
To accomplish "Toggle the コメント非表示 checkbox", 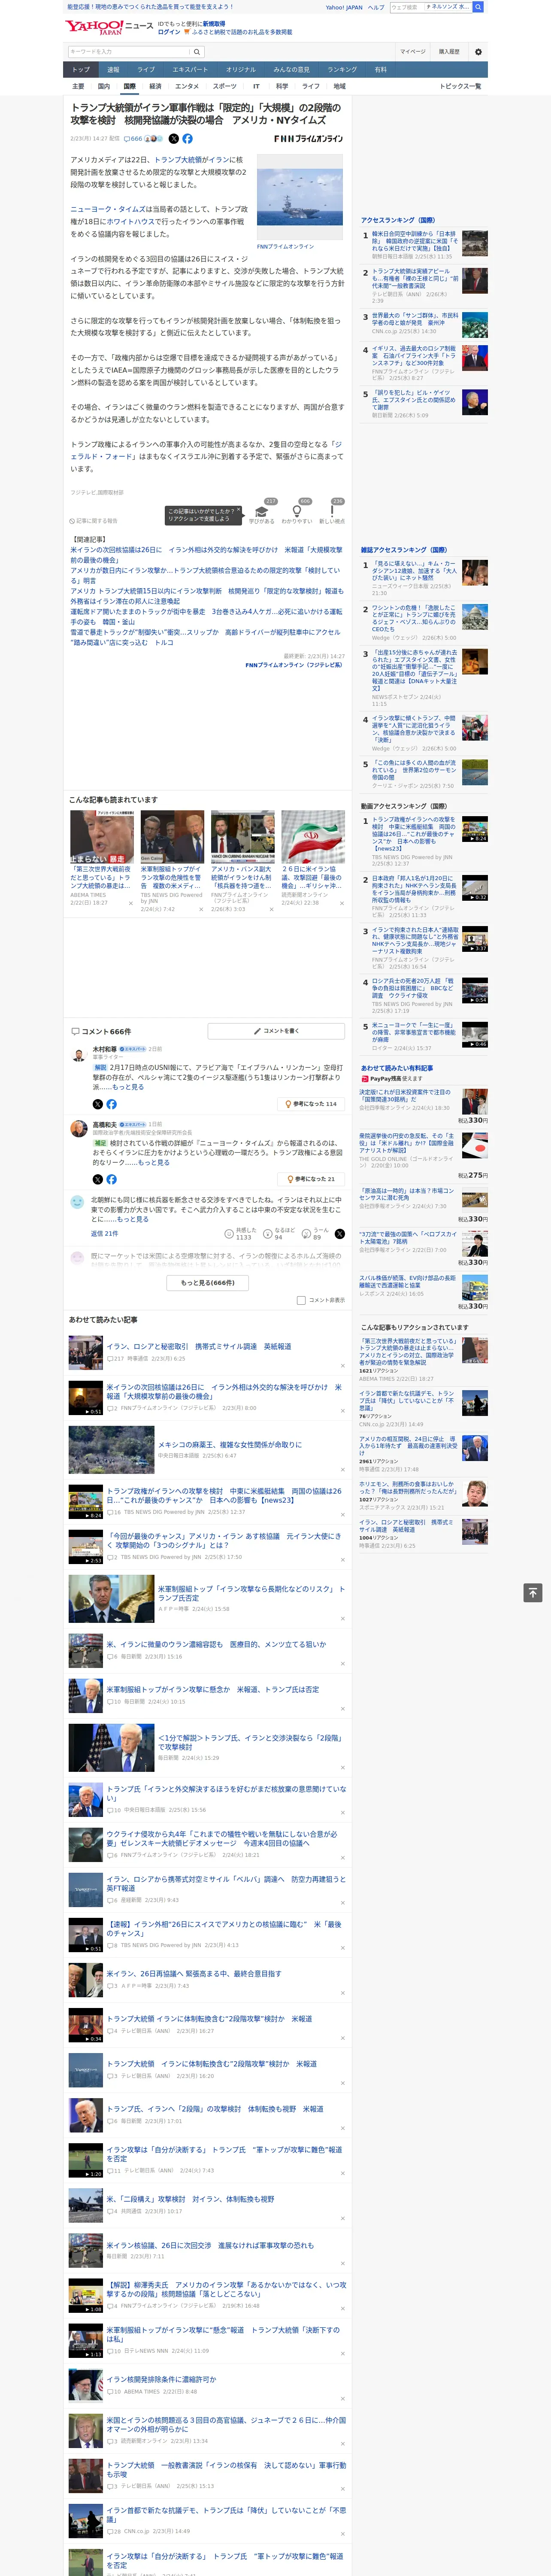I will tap(301, 1300).
